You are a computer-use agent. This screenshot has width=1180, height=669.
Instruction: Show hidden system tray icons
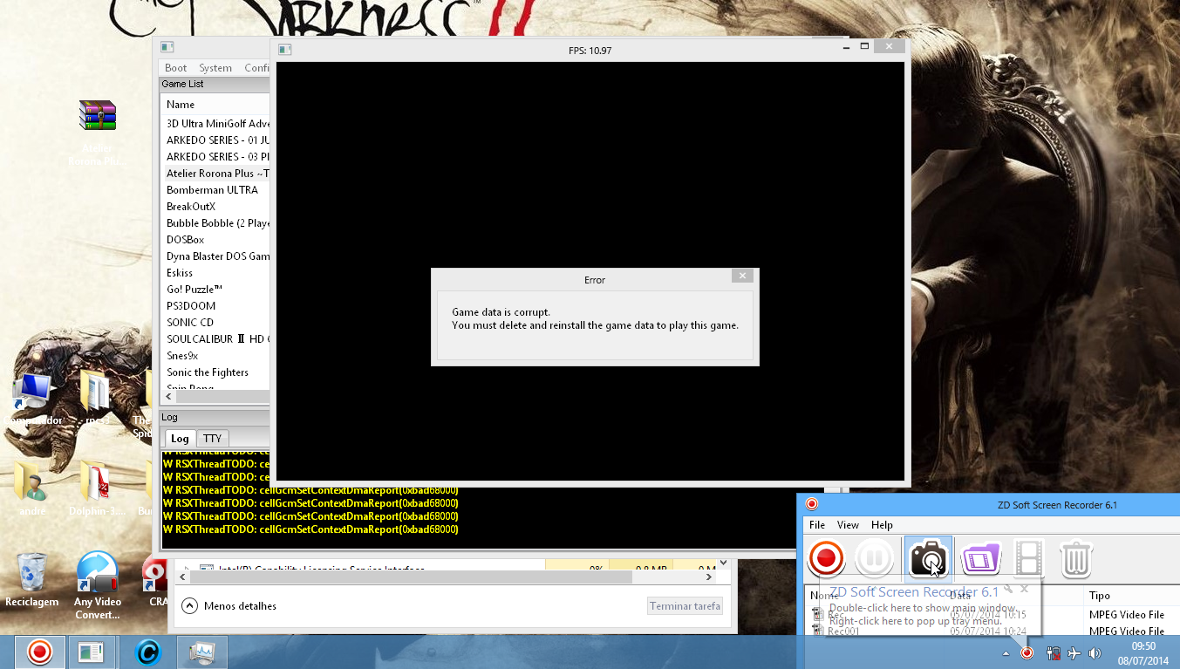[x=1006, y=653]
